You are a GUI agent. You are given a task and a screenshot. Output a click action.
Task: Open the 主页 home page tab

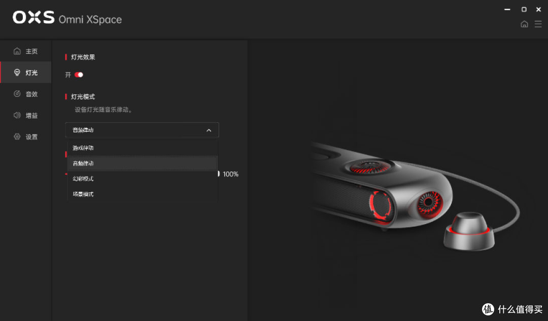pyautogui.click(x=25, y=51)
